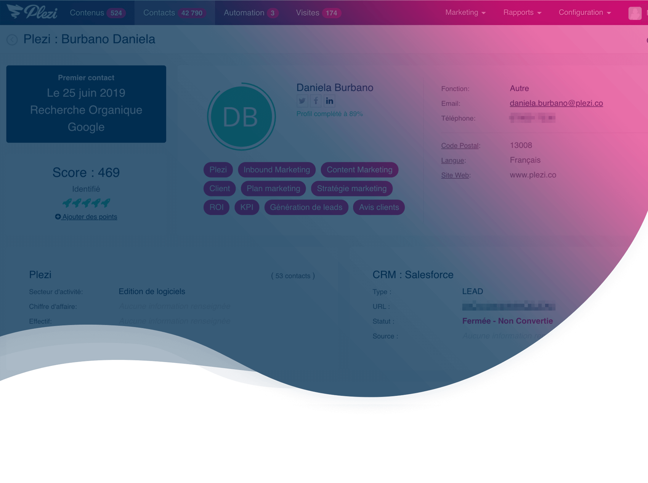Viewport: 648px width, 483px height.
Task: Select the Génération de leads tag
Action: (x=306, y=207)
